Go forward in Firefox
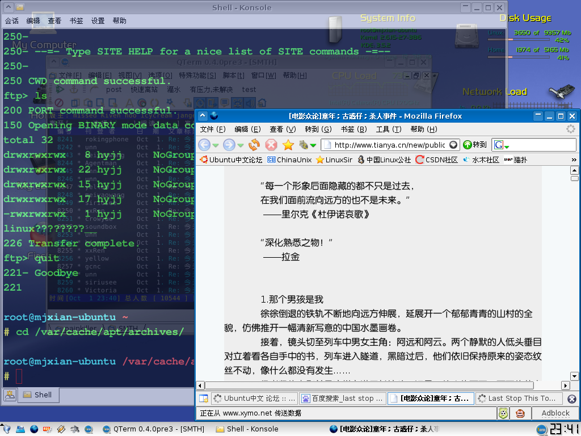The height and width of the screenshot is (436, 581). pyautogui.click(x=229, y=145)
